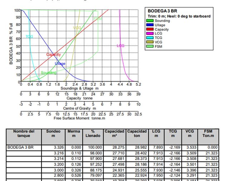Click the olive VCG legend swatch
The height and width of the screenshot is (181, 229).
[x=150, y=42]
